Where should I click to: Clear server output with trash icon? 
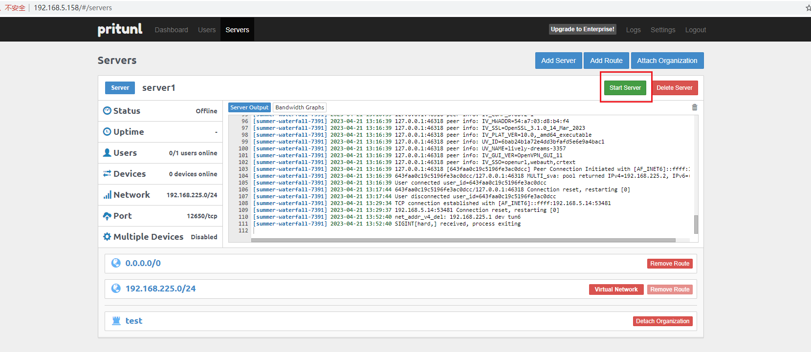[x=695, y=107]
